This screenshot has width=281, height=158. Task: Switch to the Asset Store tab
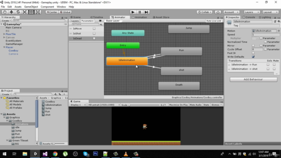coord(161,17)
